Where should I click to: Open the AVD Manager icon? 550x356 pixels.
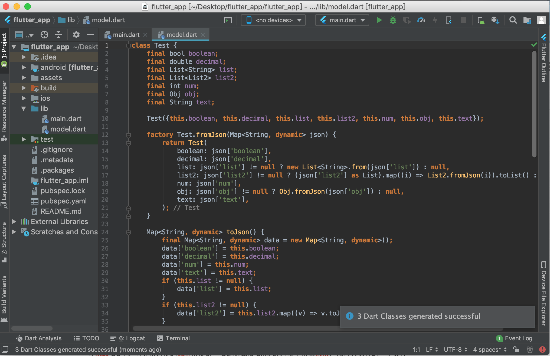click(x=481, y=20)
